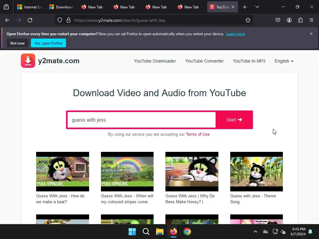319x239 pixels.
Task: Click title Guess With Jess - How do we make a boat?
Action: coord(60,199)
